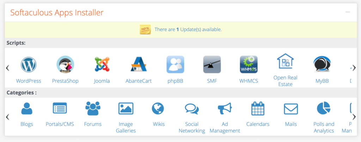Go to previous categories with left arrow
Viewport: 361px width, 142px height.
(x=8, y=117)
